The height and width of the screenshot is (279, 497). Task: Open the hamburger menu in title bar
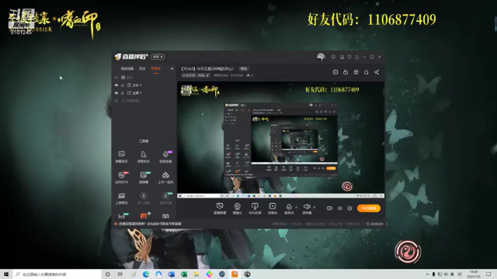pyautogui.click(x=357, y=57)
